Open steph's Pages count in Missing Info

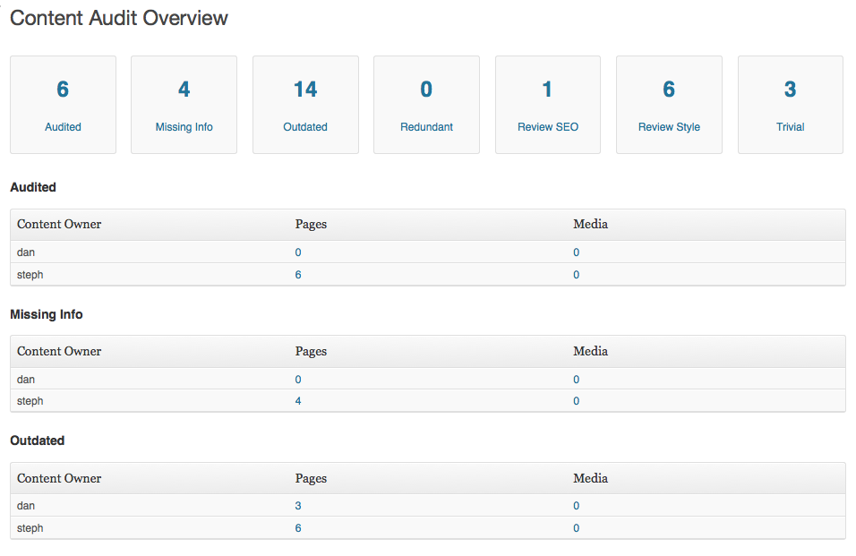click(x=298, y=401)
